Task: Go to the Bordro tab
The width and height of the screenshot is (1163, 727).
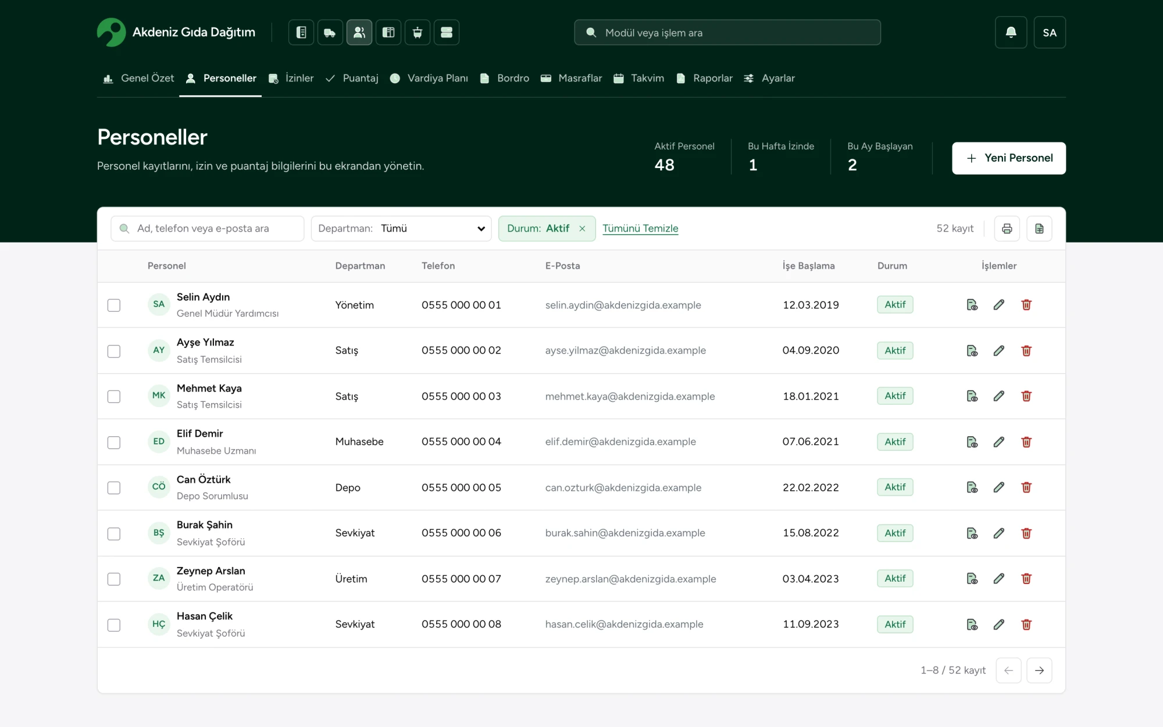Action: [x=505, y=78]
